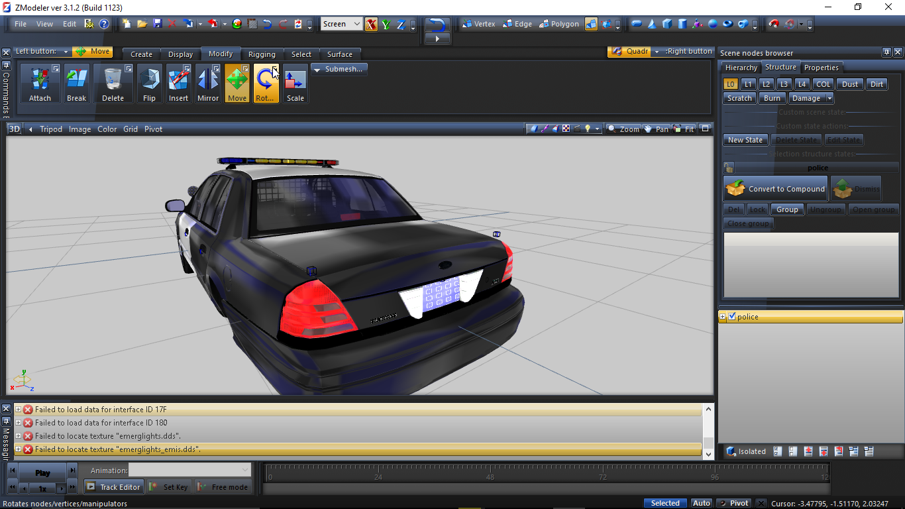Click the Insert tool icon
The image size is (905, 509).
pos(178,84)
